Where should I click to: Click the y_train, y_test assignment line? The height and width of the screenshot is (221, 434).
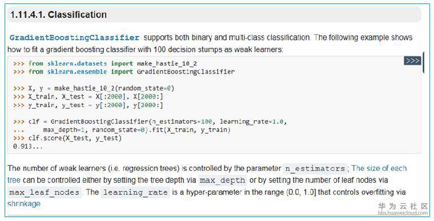click(88, 105)
